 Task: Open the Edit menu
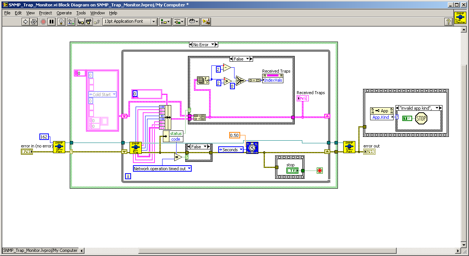pyautogui.click(x=18, y=13)
